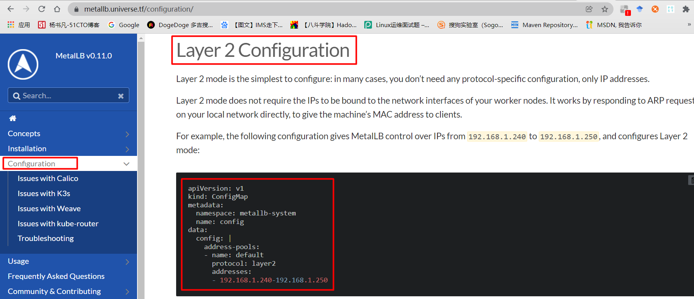Click the 'kind: ConfigMap' code line
694x299 pixels.
click(218, 196)
